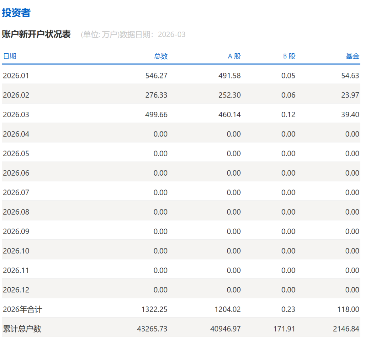Image resolution: width=366 pixels, height=341 pixels.
Task: Click the 252.30 A股 value
Action: pyautogui.click(x=229, y=95)
